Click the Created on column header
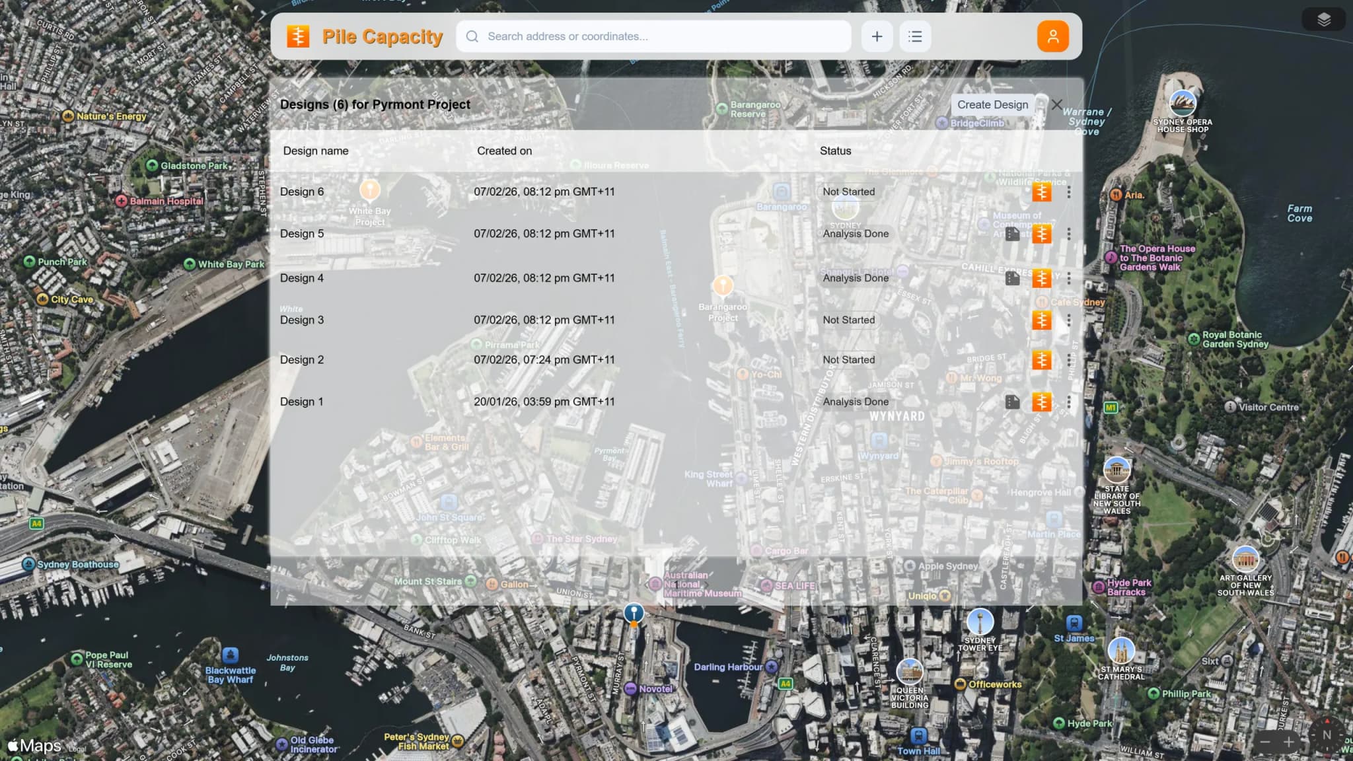 pos(504,151)
